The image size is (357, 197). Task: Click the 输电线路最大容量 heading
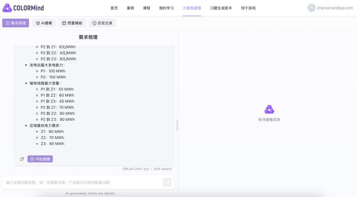45,83
